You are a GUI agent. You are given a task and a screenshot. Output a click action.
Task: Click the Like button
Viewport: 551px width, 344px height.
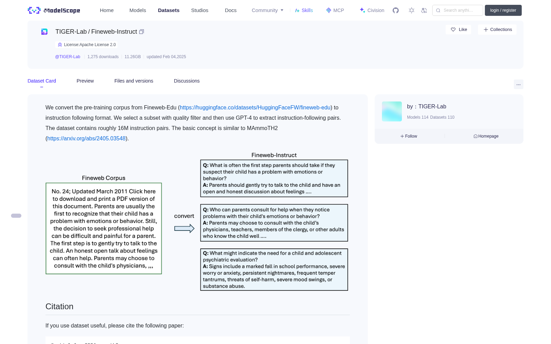[x=458, y=30]
